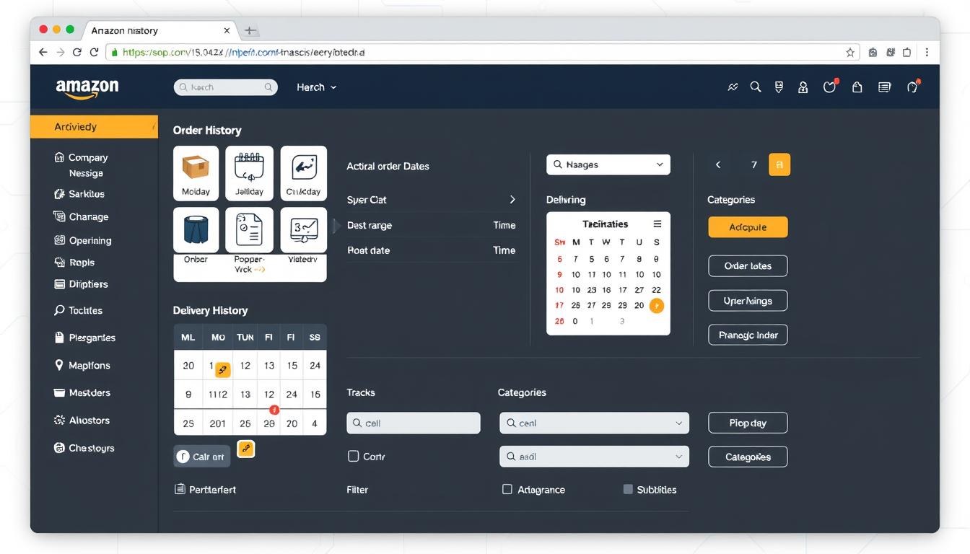
Task: Expand the Herch dropdown in header
Action: point(316,87)
